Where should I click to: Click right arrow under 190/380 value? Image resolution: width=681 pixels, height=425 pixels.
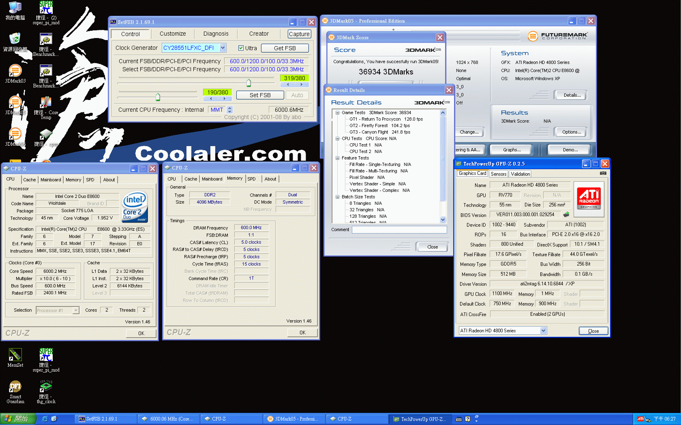point(224,98)
